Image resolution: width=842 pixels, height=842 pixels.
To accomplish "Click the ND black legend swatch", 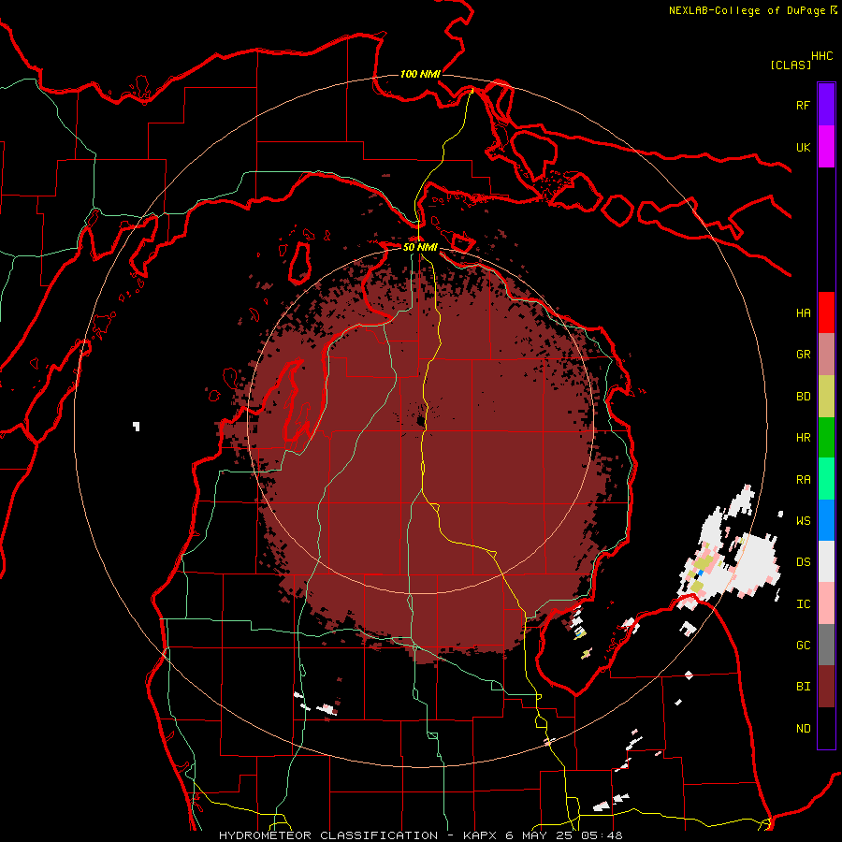I will (x=826, y=728).
